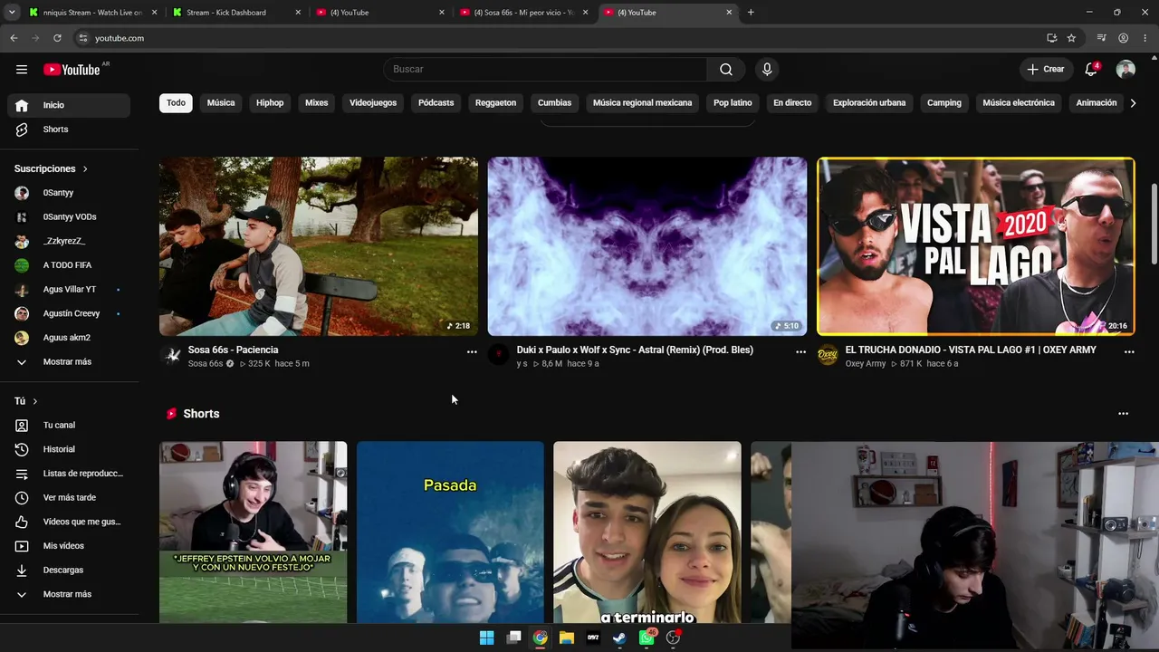The image size is (1159, 652).
Task: Show more category chips with the right arrow
Action: [1133, 103]
